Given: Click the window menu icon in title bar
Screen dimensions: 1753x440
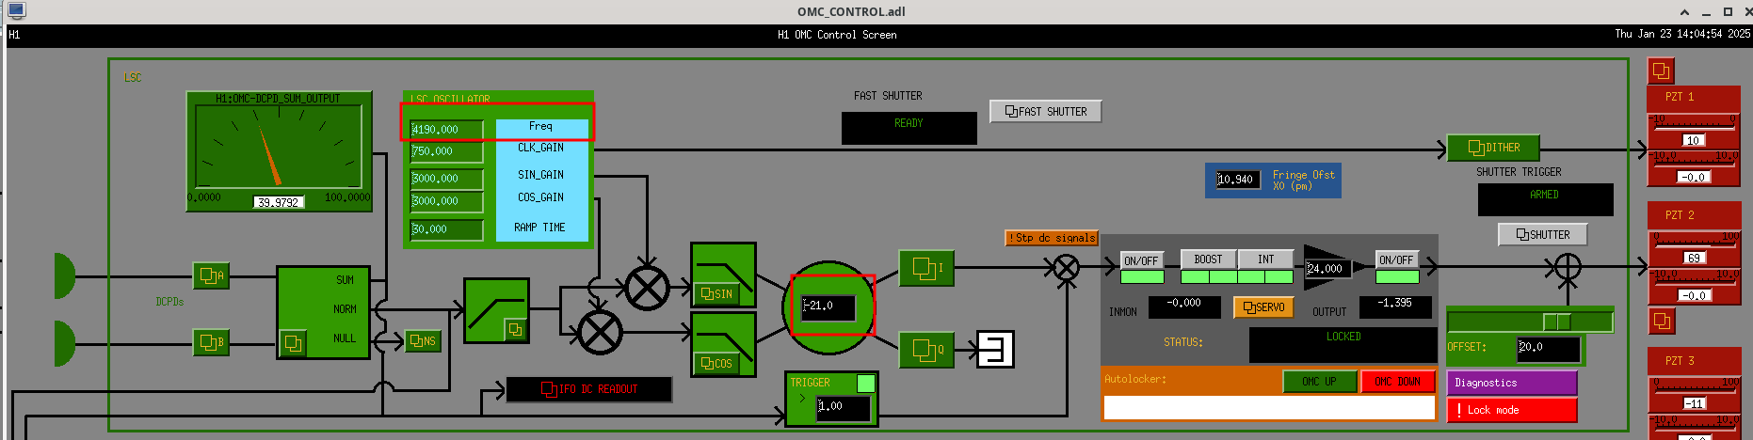Looking at the screenshot, I should pos(16,11).
